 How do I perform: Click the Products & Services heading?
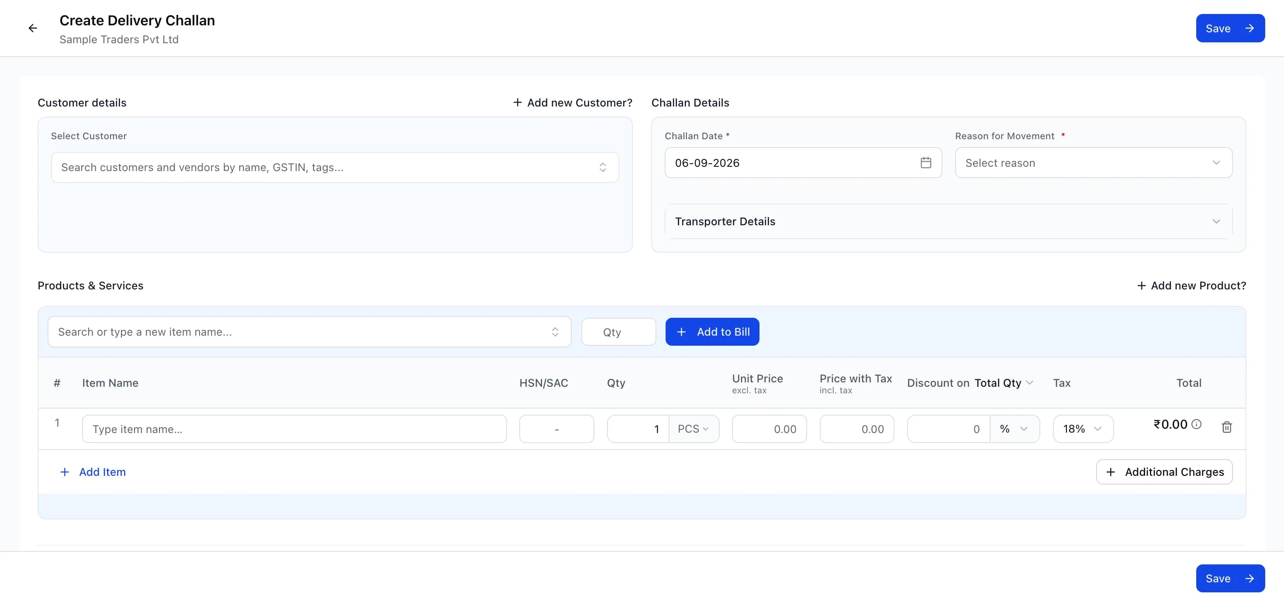pos(91,285)
